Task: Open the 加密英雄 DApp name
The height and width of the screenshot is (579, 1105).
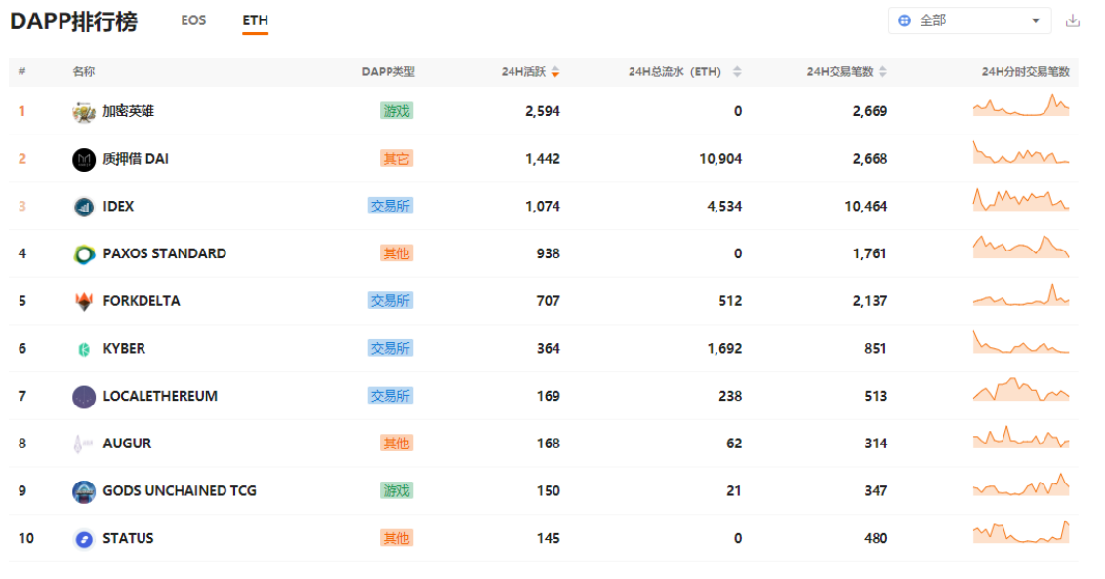Action: click(x=128, y=111)
